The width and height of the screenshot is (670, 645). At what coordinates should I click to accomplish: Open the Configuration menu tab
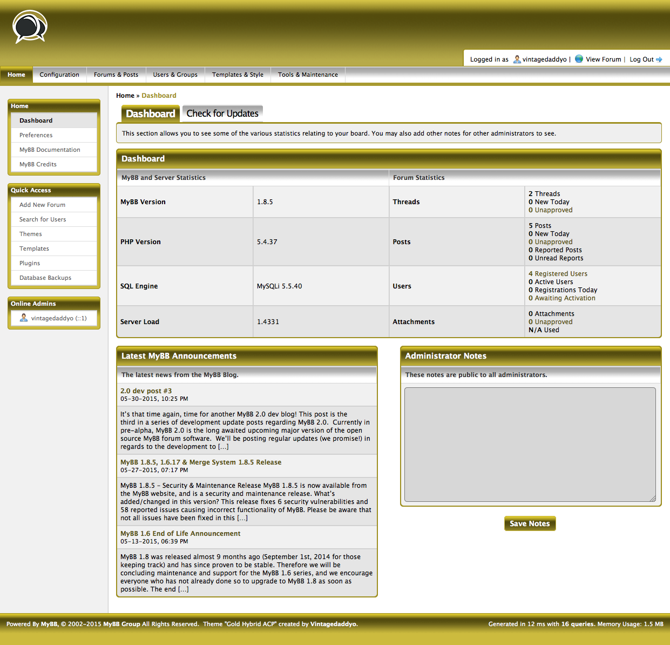click(59, 75)
